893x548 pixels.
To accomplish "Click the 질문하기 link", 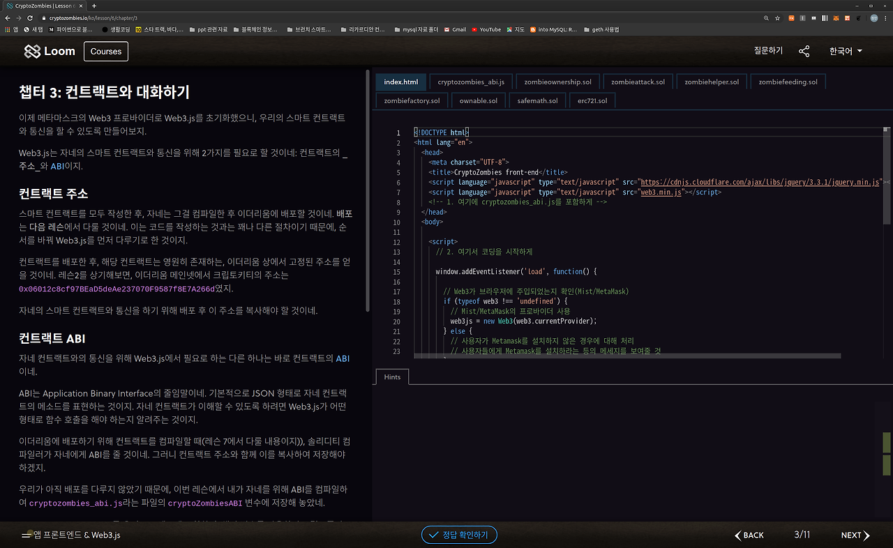I will click(x=768, y=51).
